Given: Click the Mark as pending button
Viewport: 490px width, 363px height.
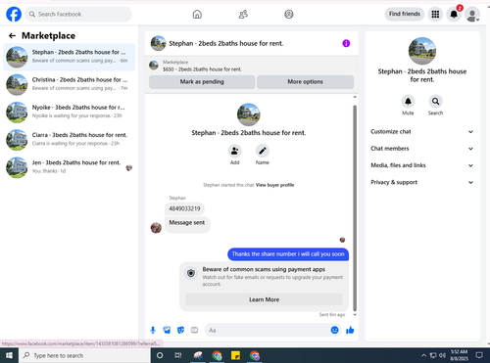Looking at the screenshot, I should [x=202, y=82].
